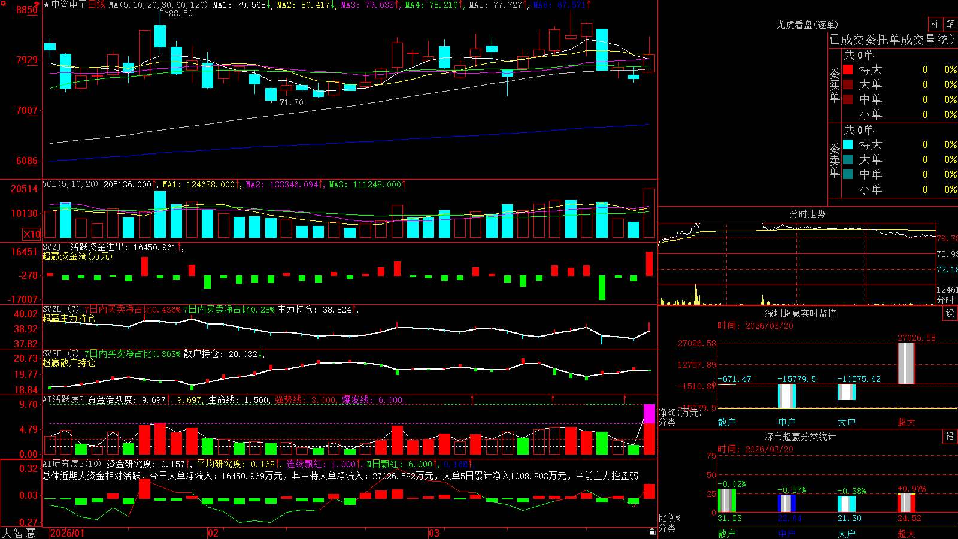The width and height of the screenshot is (958, 539).
Task: Click the MA1: 79.568 value
Action: [242, 5]
